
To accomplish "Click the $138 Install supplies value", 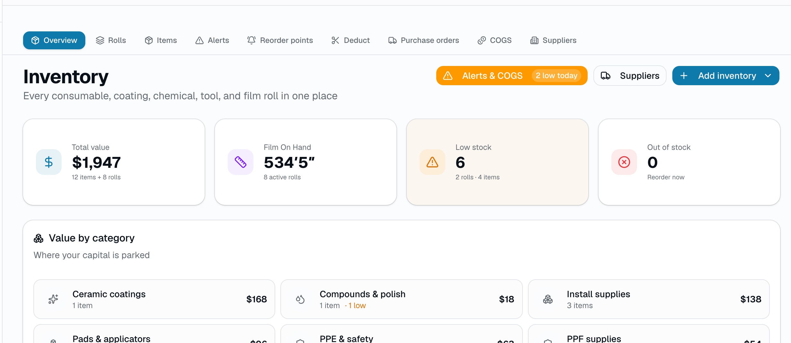I will pyautogui.click(x=751, y=299).
